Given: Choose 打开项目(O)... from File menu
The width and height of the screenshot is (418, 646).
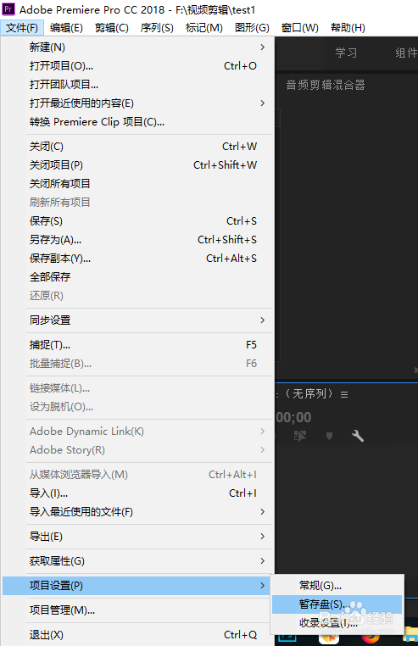Looking at the screenshot, I should [138, 66].
